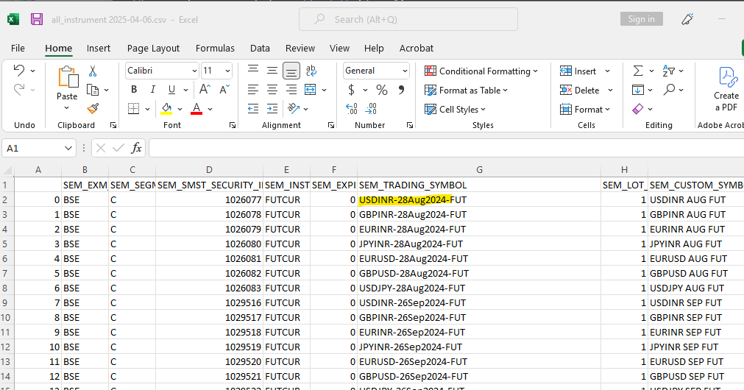Click the Sign in button
Screen dimensions: 744x390
click(x=642, y=19)
